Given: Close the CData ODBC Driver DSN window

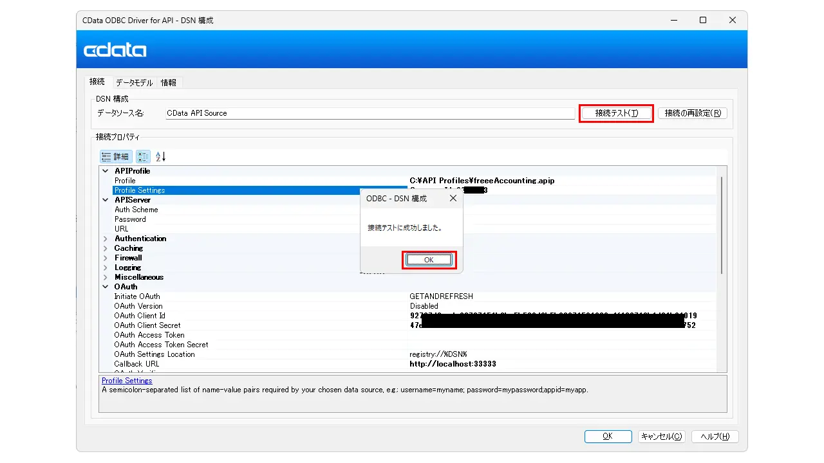Looking at the screenshot, I should click(733, 21).
